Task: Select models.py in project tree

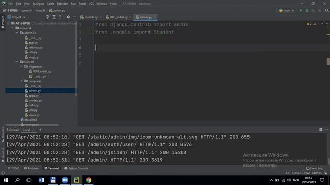Action: coord(34,101)
